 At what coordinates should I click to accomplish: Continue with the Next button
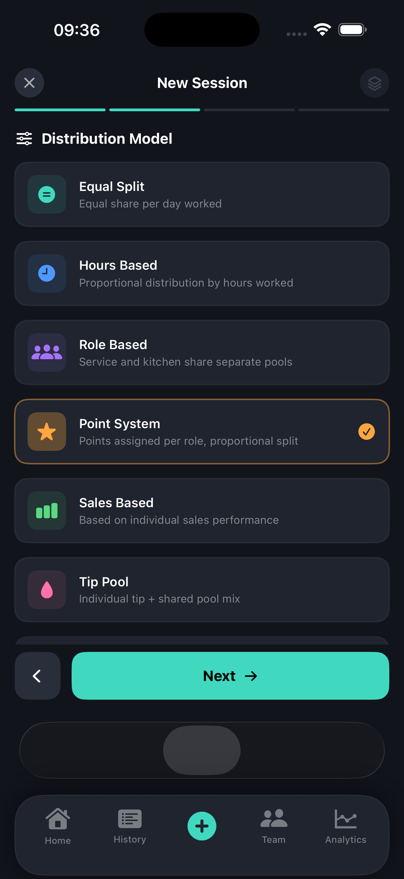[230, 676]
